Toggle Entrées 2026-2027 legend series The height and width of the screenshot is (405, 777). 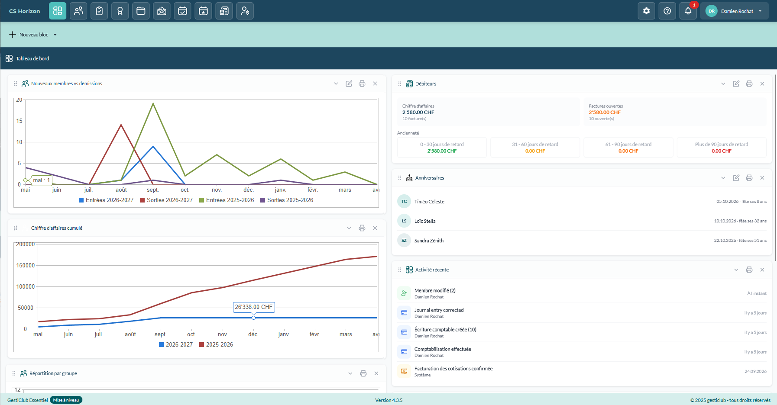pyautogui.click(x=106, y=200)
